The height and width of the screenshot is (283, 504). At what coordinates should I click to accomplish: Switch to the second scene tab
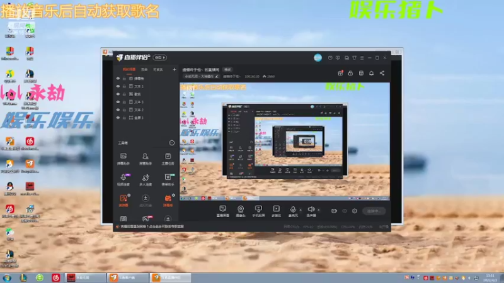[x=144, y=69]
